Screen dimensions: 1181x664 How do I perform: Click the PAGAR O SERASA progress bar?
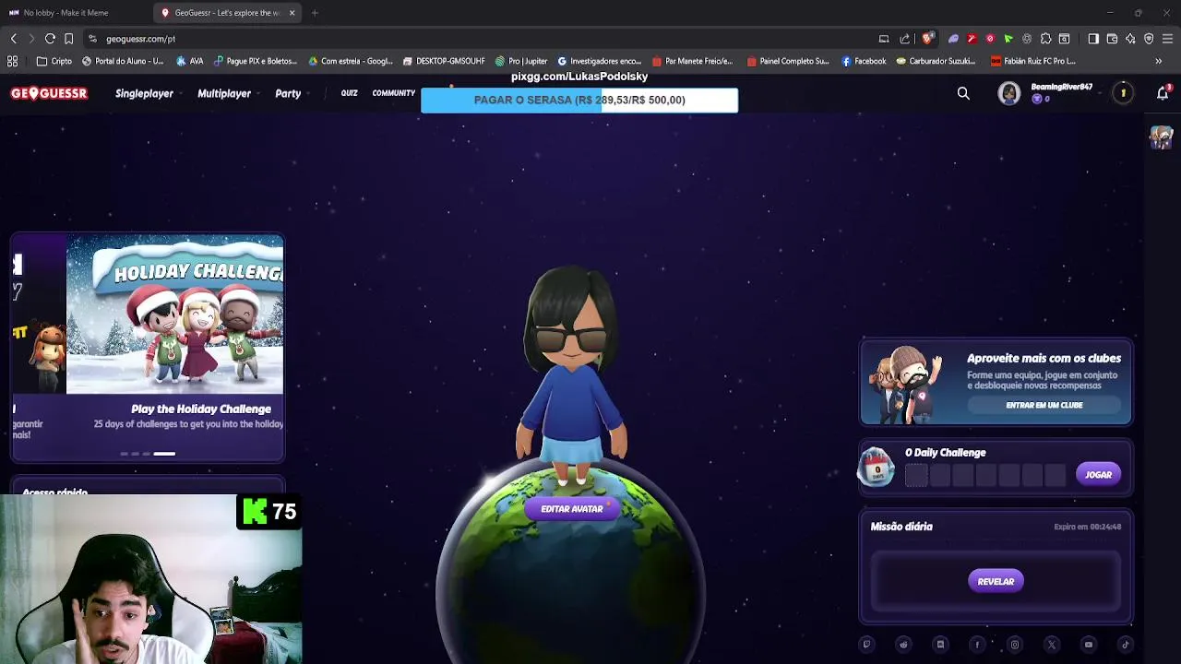[x=579, y=100]
